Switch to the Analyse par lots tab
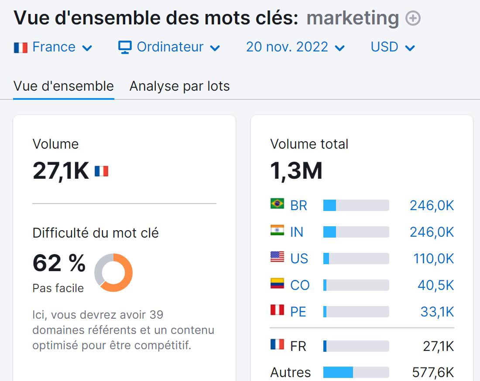 coord(179,86)
